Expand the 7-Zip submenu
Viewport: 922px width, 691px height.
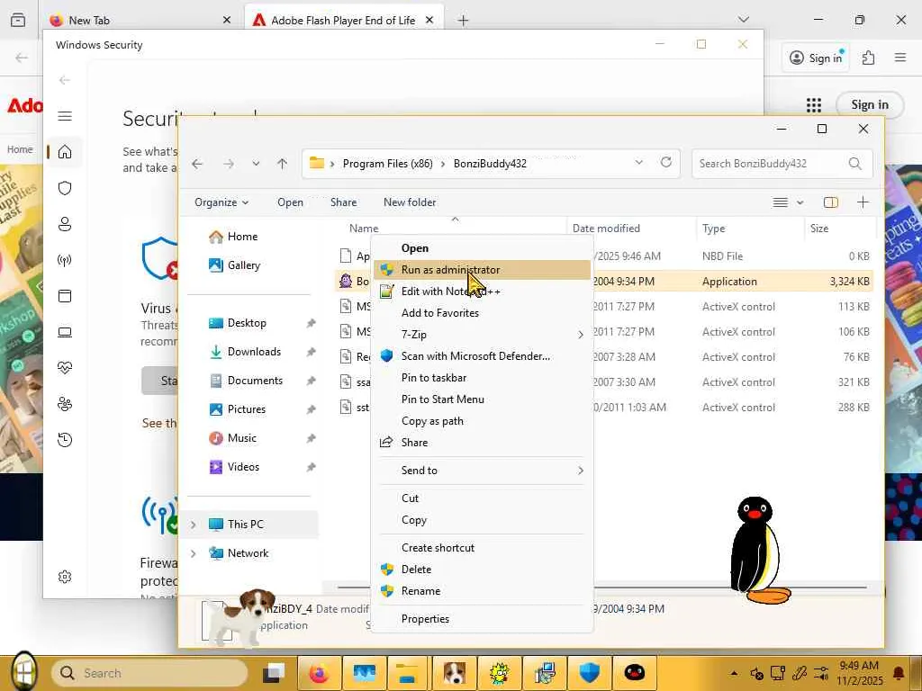pyautogui.click(x=482, y=335)
